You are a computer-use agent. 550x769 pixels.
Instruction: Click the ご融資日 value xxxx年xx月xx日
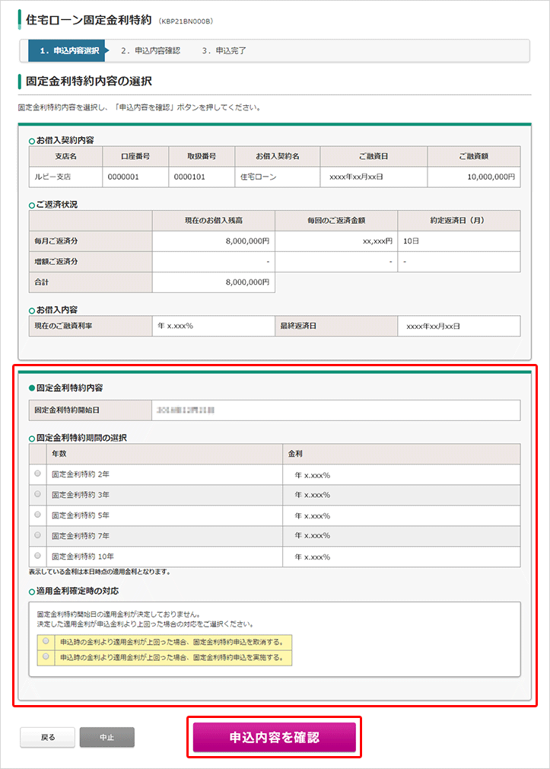coord(374,177)
